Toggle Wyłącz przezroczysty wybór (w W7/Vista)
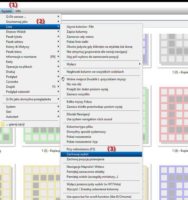 (x=101, y=184)
